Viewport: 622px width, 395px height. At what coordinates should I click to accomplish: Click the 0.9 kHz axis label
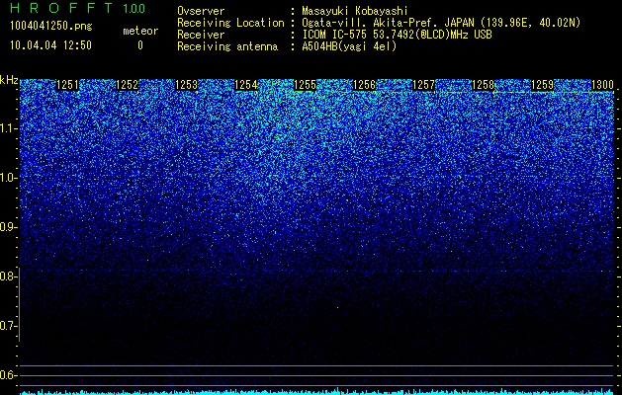7,227
